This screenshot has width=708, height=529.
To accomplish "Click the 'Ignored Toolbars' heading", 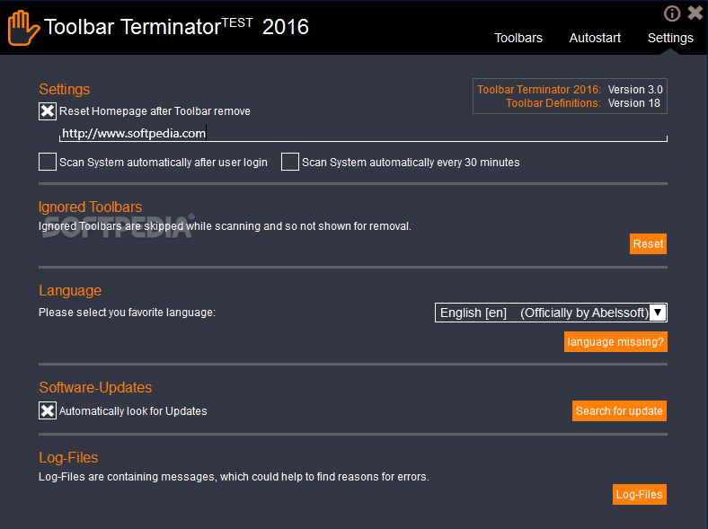I will point(91,207).
